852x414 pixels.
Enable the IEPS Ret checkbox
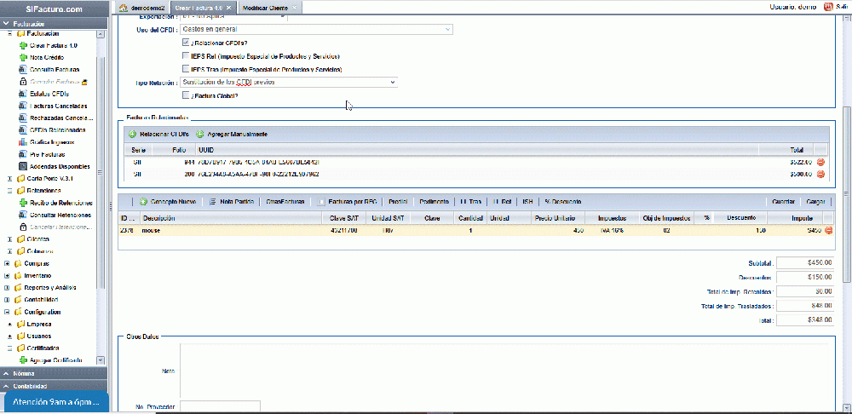click(186, 56)
